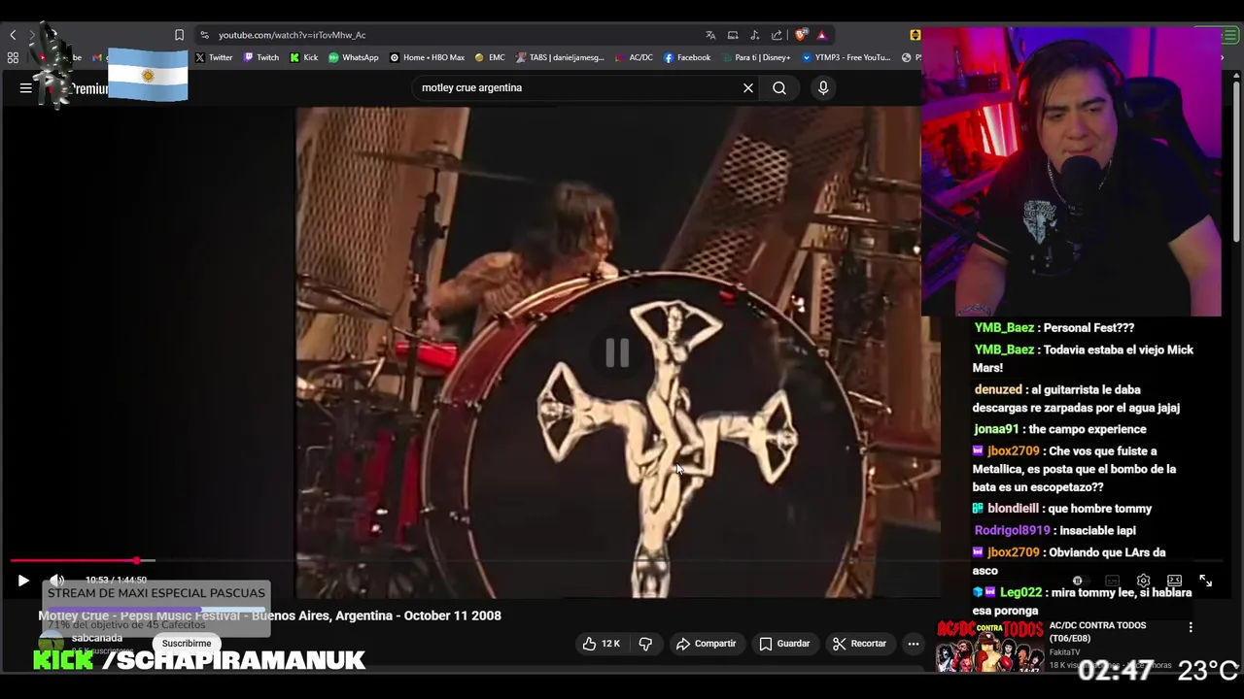Open the AC/DC CONTRA TODOS video thumbnail
Screen dimensions: 1244x699
point(989,646)
